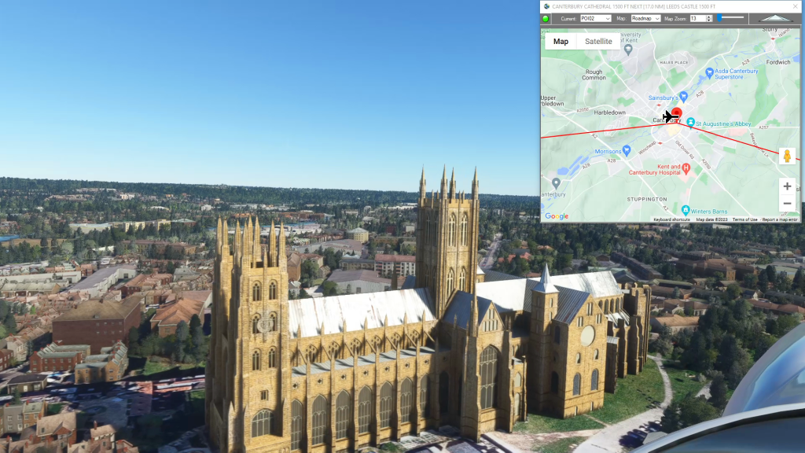Image resolution: width=805 pixels, height=453 pixels.
Task: Switch to Satellite map view
Action: (x=598, y=42)
